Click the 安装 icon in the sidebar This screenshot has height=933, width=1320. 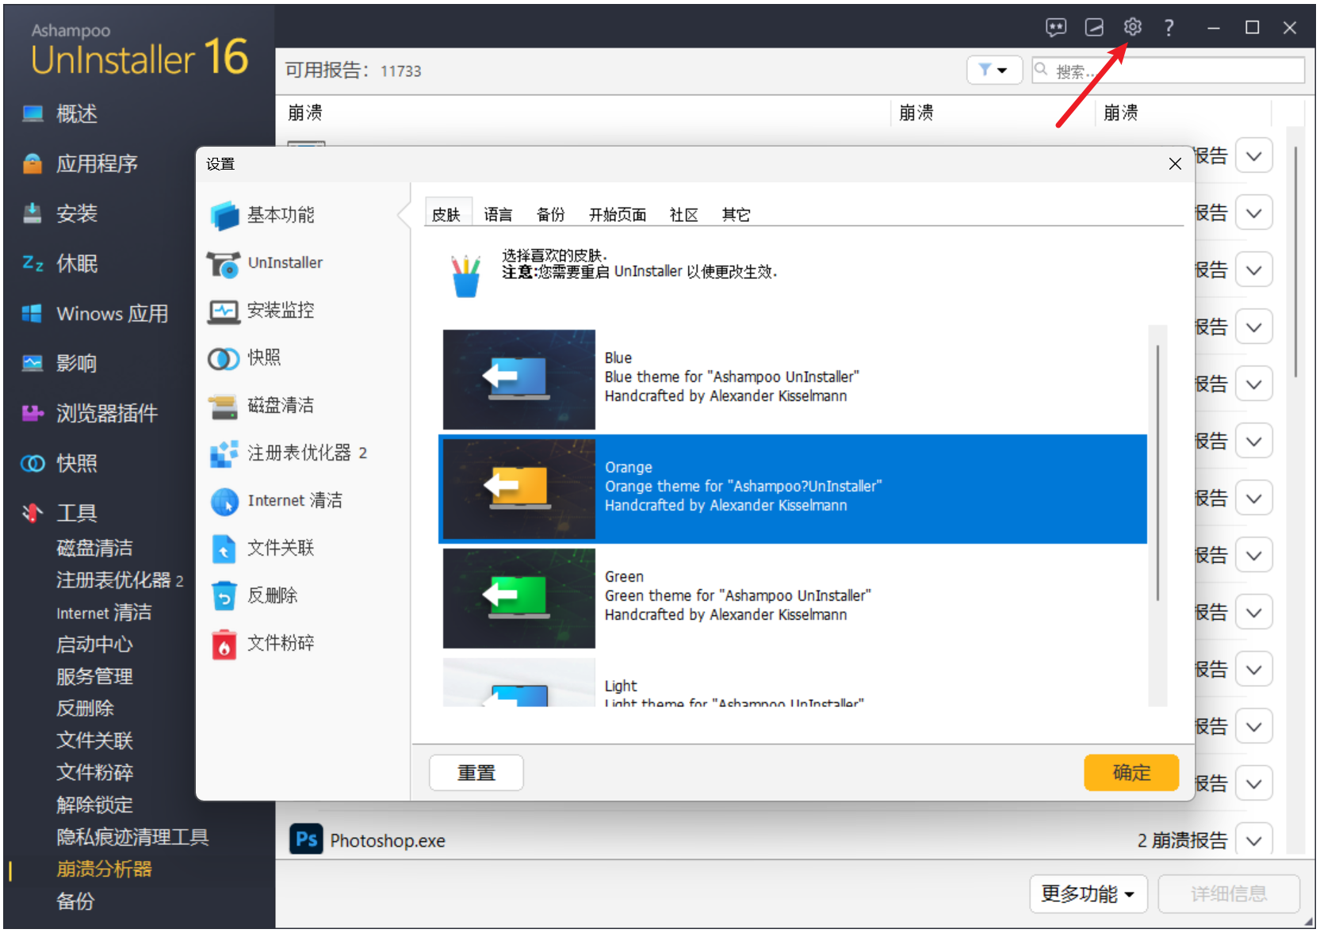(x=33, y=214)
